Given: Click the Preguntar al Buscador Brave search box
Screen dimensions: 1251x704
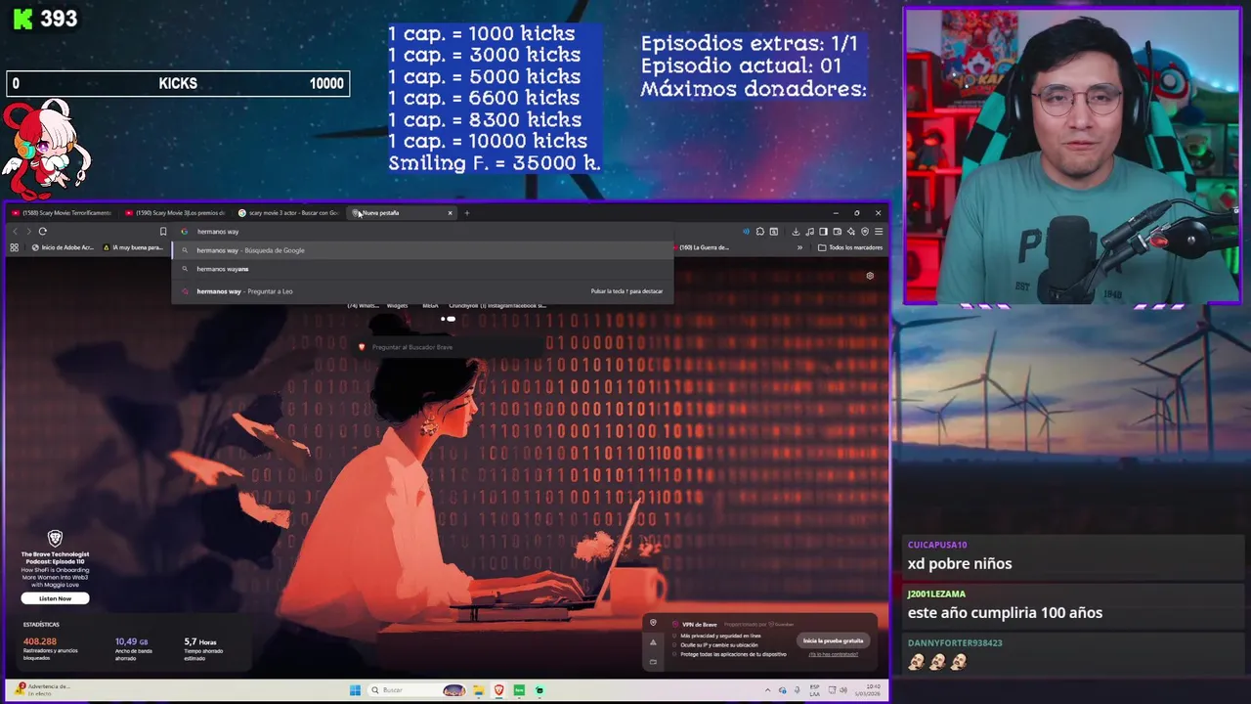Looking at the screenshot, I should click(450, 347).
